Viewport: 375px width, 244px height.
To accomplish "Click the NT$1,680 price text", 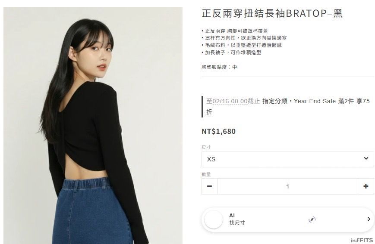I will click(x=219, y=131).
